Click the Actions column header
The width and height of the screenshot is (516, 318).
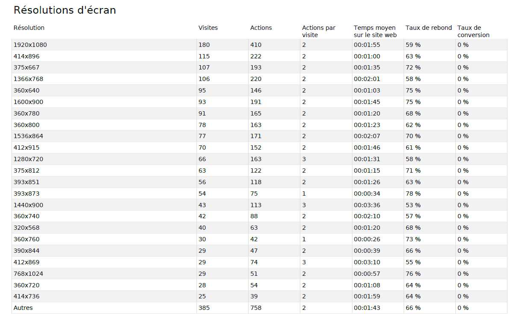point(261,28)
